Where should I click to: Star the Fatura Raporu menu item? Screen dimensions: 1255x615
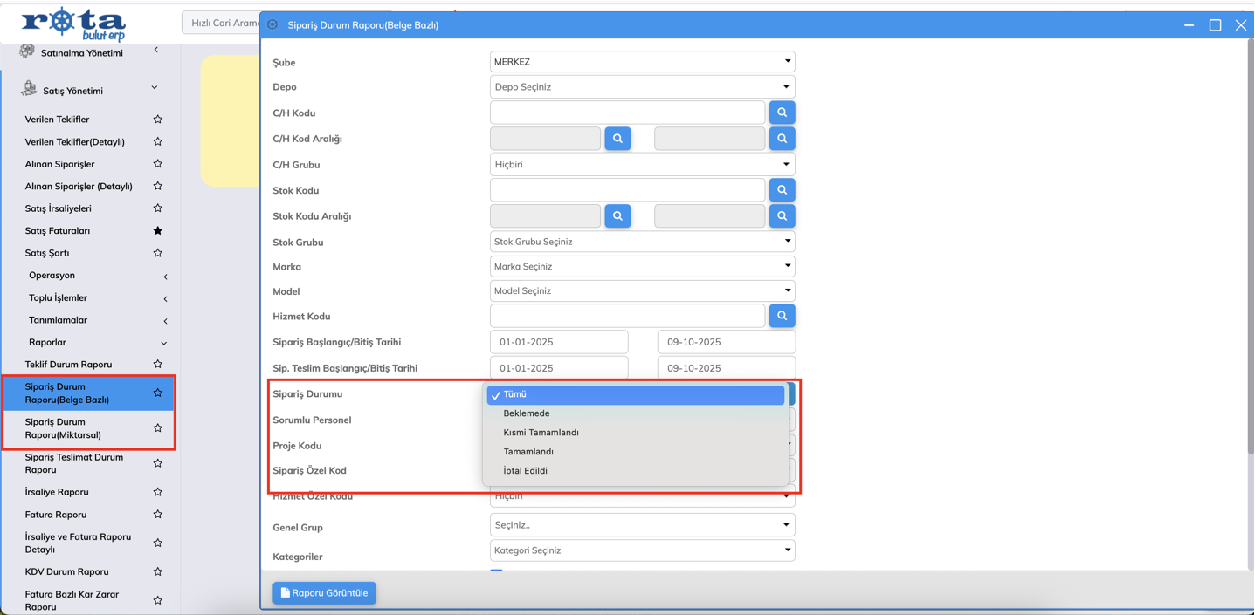click(x=158, y=515)
